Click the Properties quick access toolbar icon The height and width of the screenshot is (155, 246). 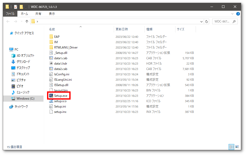(16, 7)
